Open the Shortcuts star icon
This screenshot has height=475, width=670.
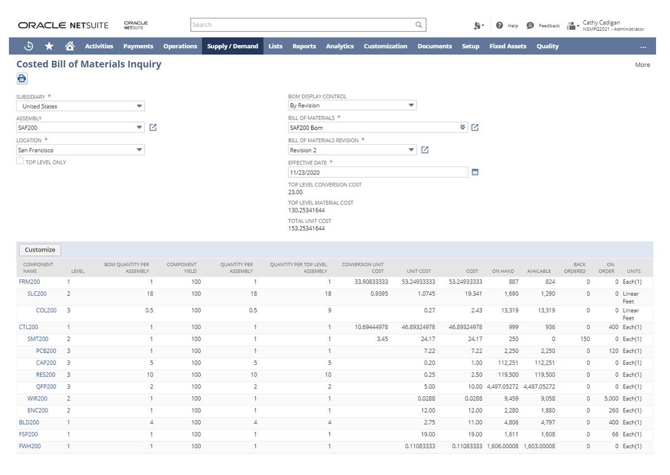point(49,46)
